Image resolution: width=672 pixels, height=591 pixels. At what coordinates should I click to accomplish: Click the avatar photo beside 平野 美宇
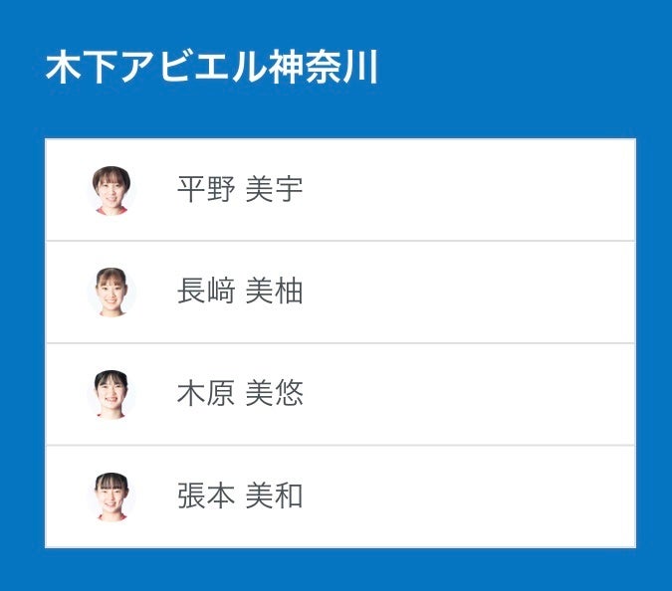tap(112, 190)
